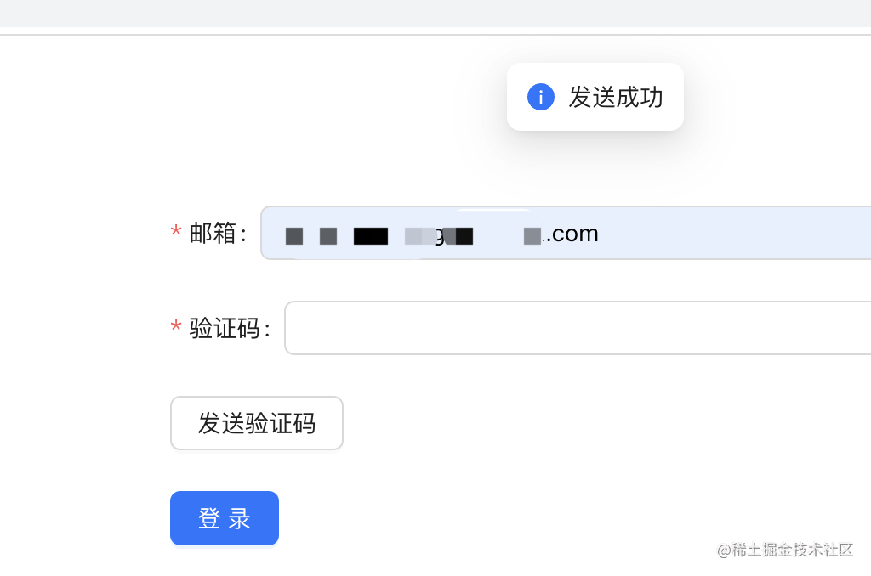Click the first gray redacted square in email
This screenshot has height=576, width=871.
[x=294, y=235]
